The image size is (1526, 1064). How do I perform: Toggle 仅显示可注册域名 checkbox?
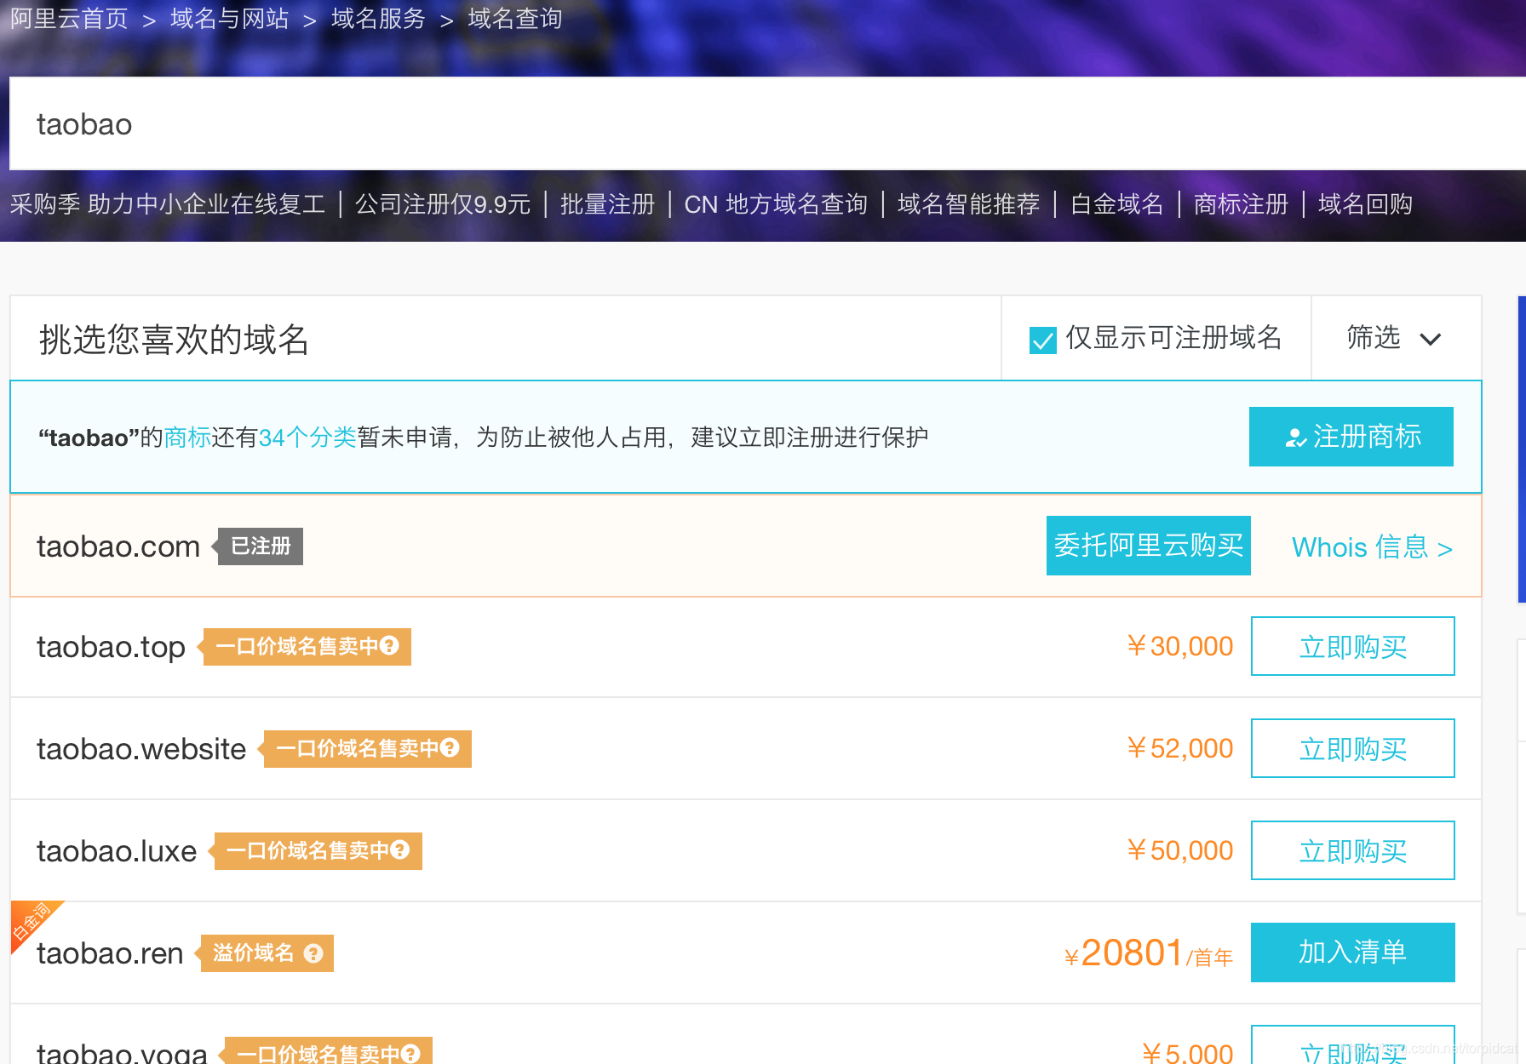(1042, 340)
